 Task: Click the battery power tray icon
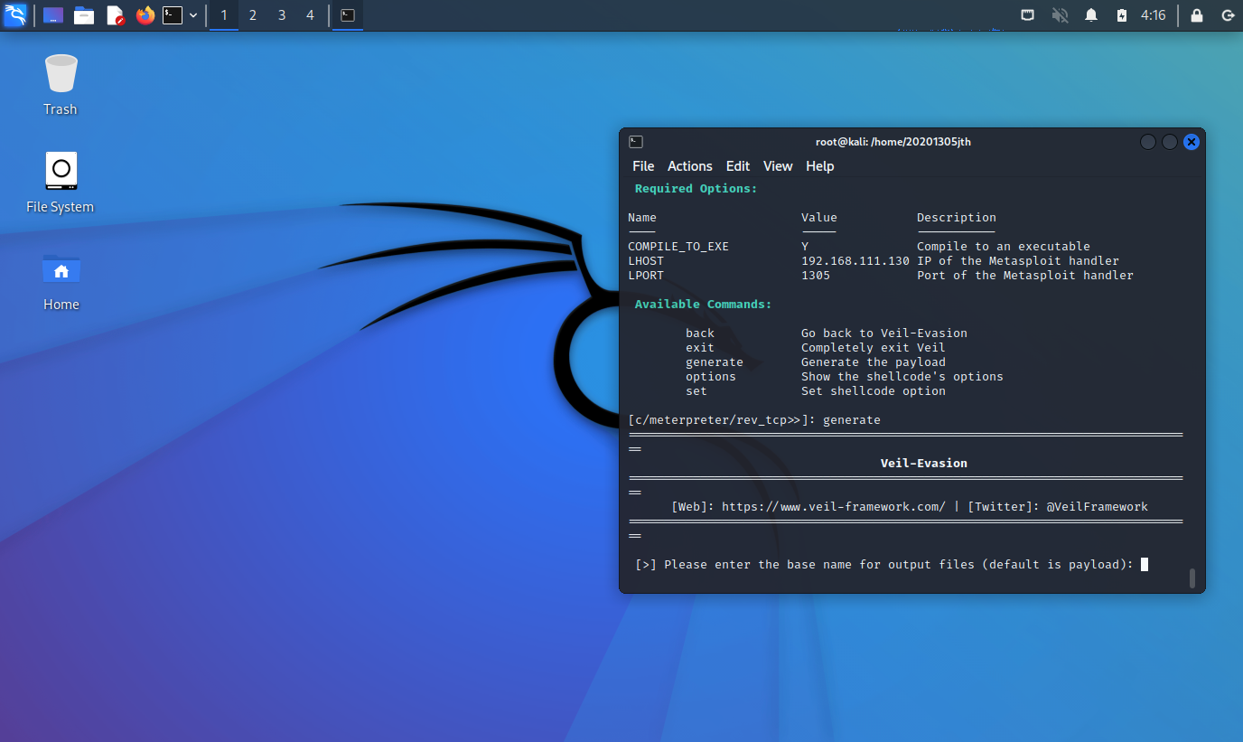tap(1121, 15)
